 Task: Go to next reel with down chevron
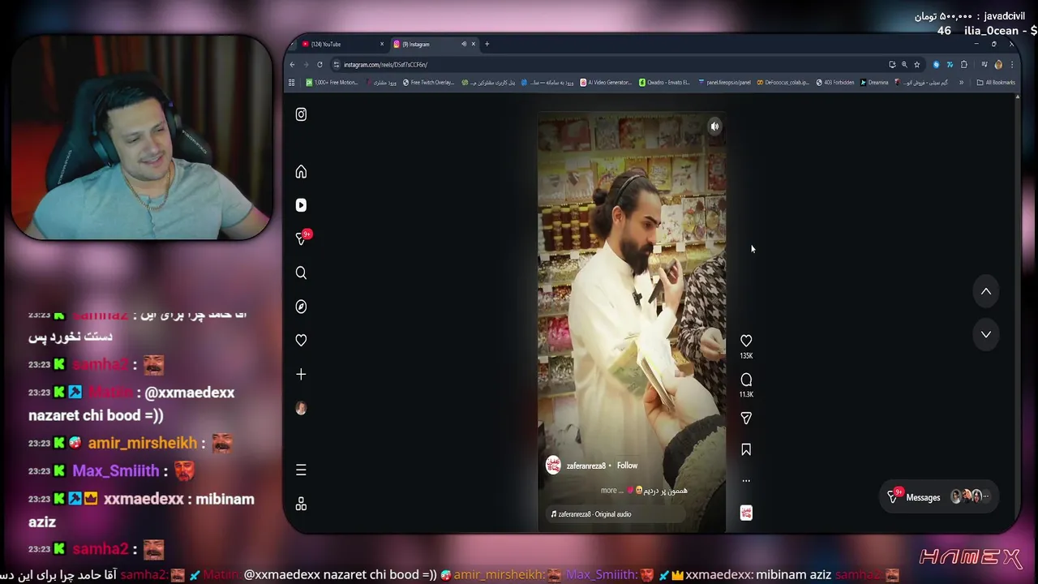986,334
